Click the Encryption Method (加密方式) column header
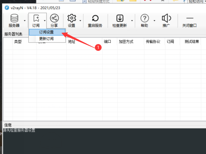This screenshot has height=154, width=206. (x=126, y=42)
